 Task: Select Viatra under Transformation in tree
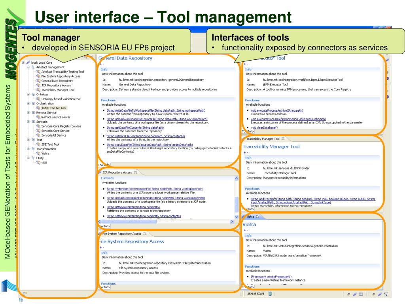click(45, 154)
